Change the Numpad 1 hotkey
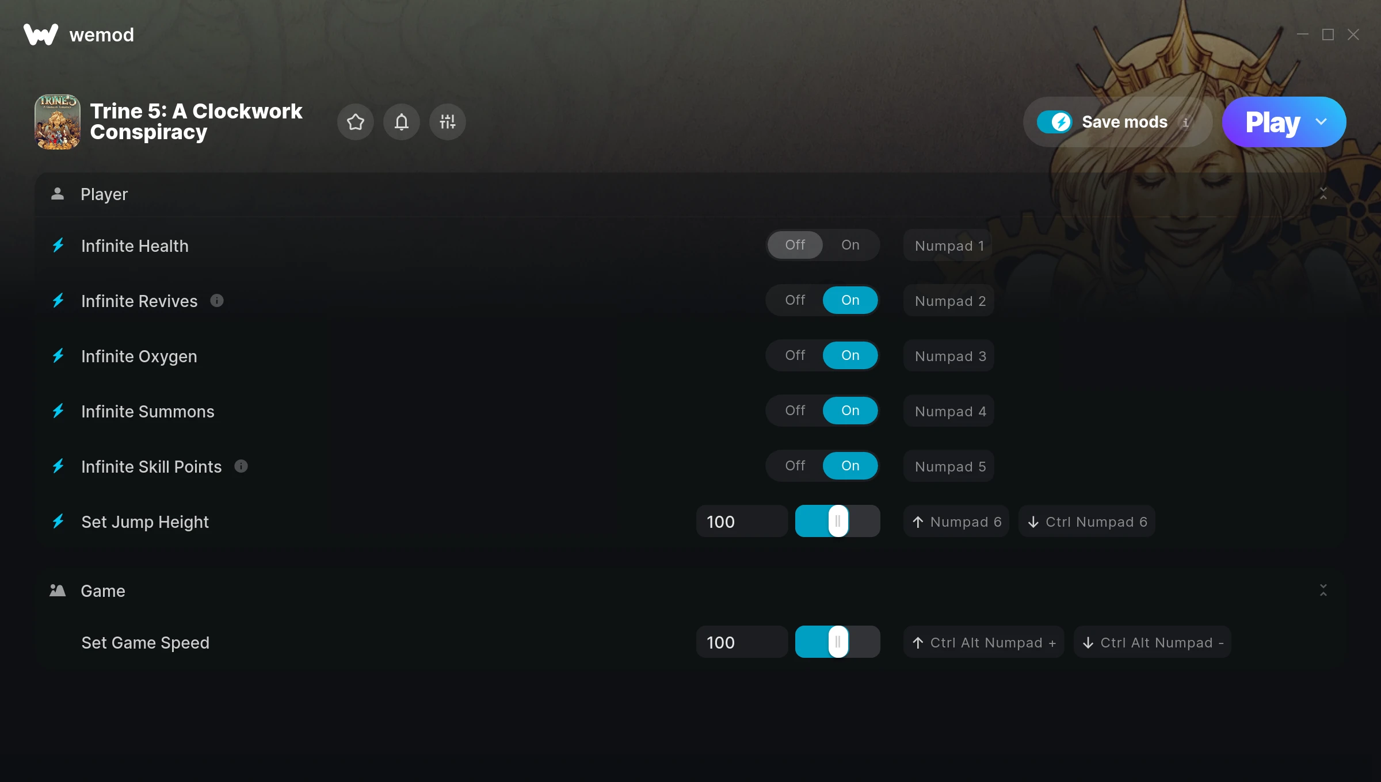 [948, 246]
